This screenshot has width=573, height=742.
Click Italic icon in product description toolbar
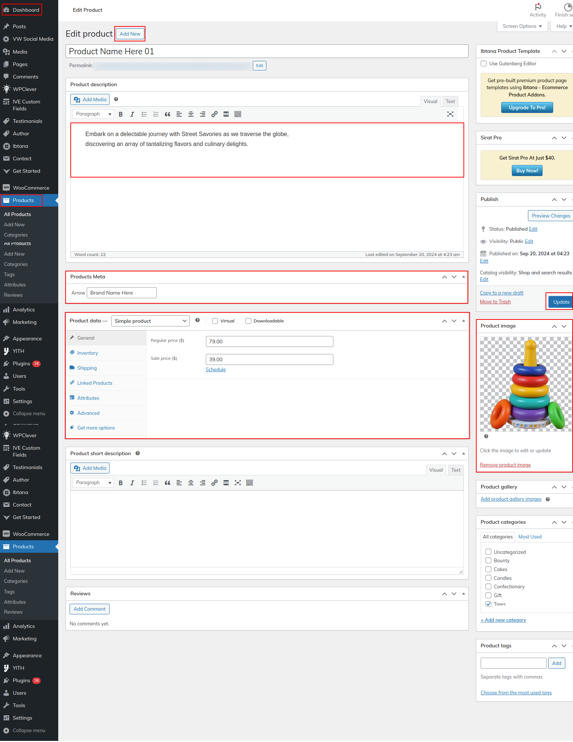(132, 114)
